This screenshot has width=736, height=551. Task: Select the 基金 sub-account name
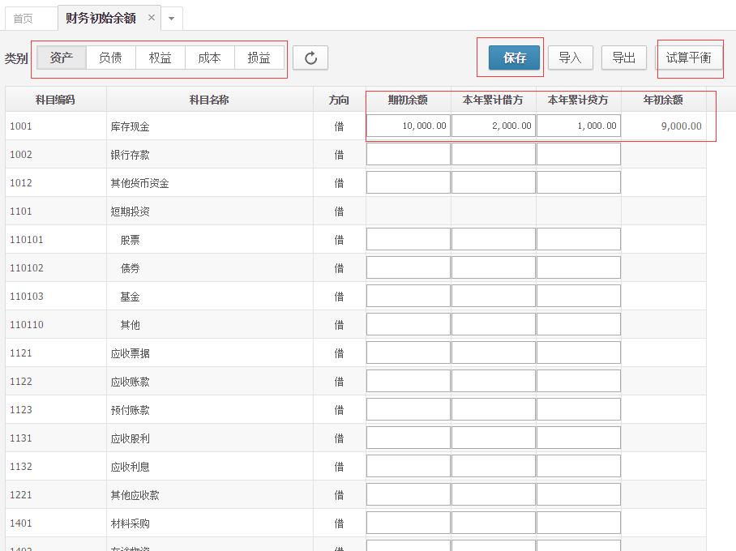coord(130,297)
